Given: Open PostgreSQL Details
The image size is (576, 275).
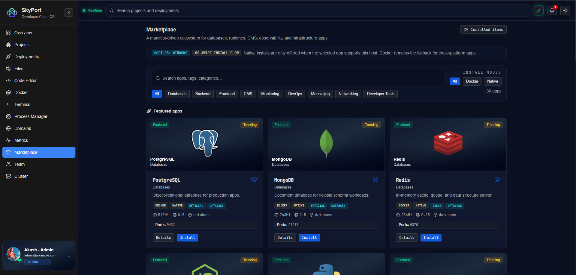Looking at the screenshot, I should pyautogui.click(x=164, y=238).
